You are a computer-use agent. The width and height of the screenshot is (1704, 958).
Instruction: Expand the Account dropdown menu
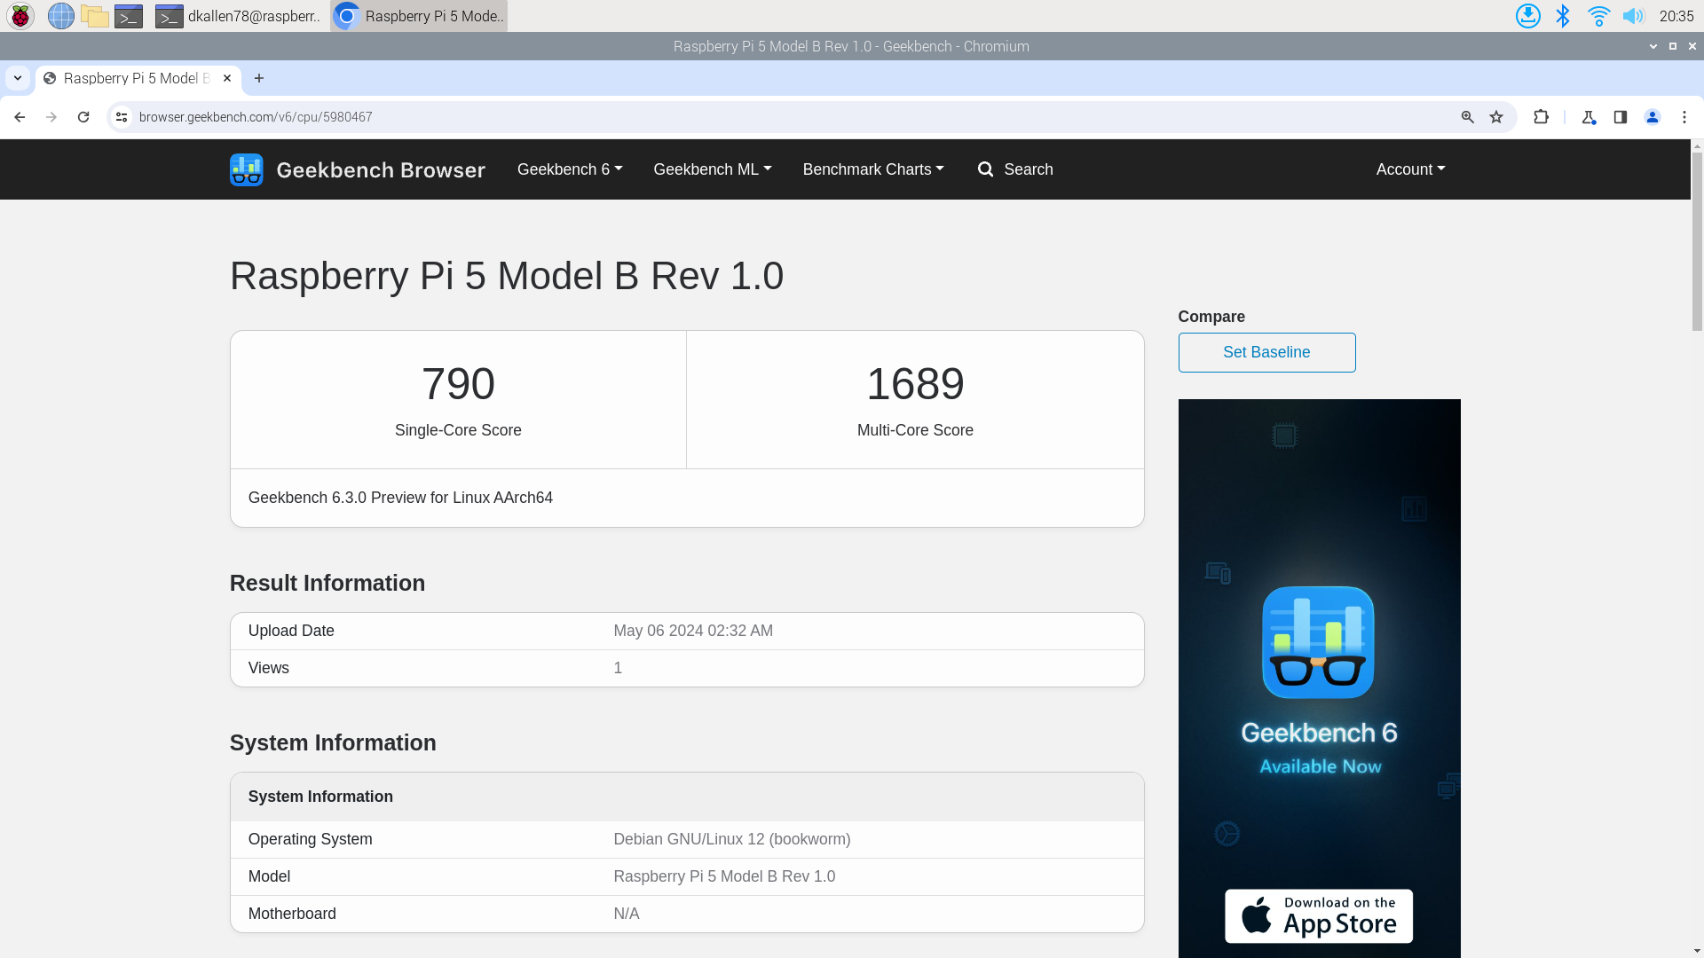[x=1411, y=169]
